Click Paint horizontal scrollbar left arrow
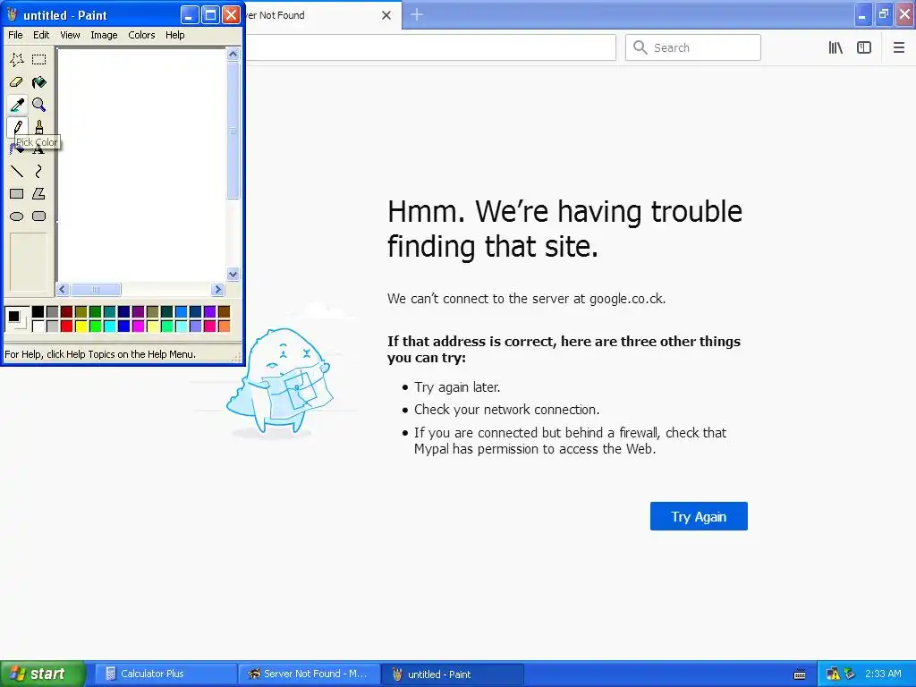The height and width of the screenshot is (687, 916). pyautogui.click(x=63, y=289)
